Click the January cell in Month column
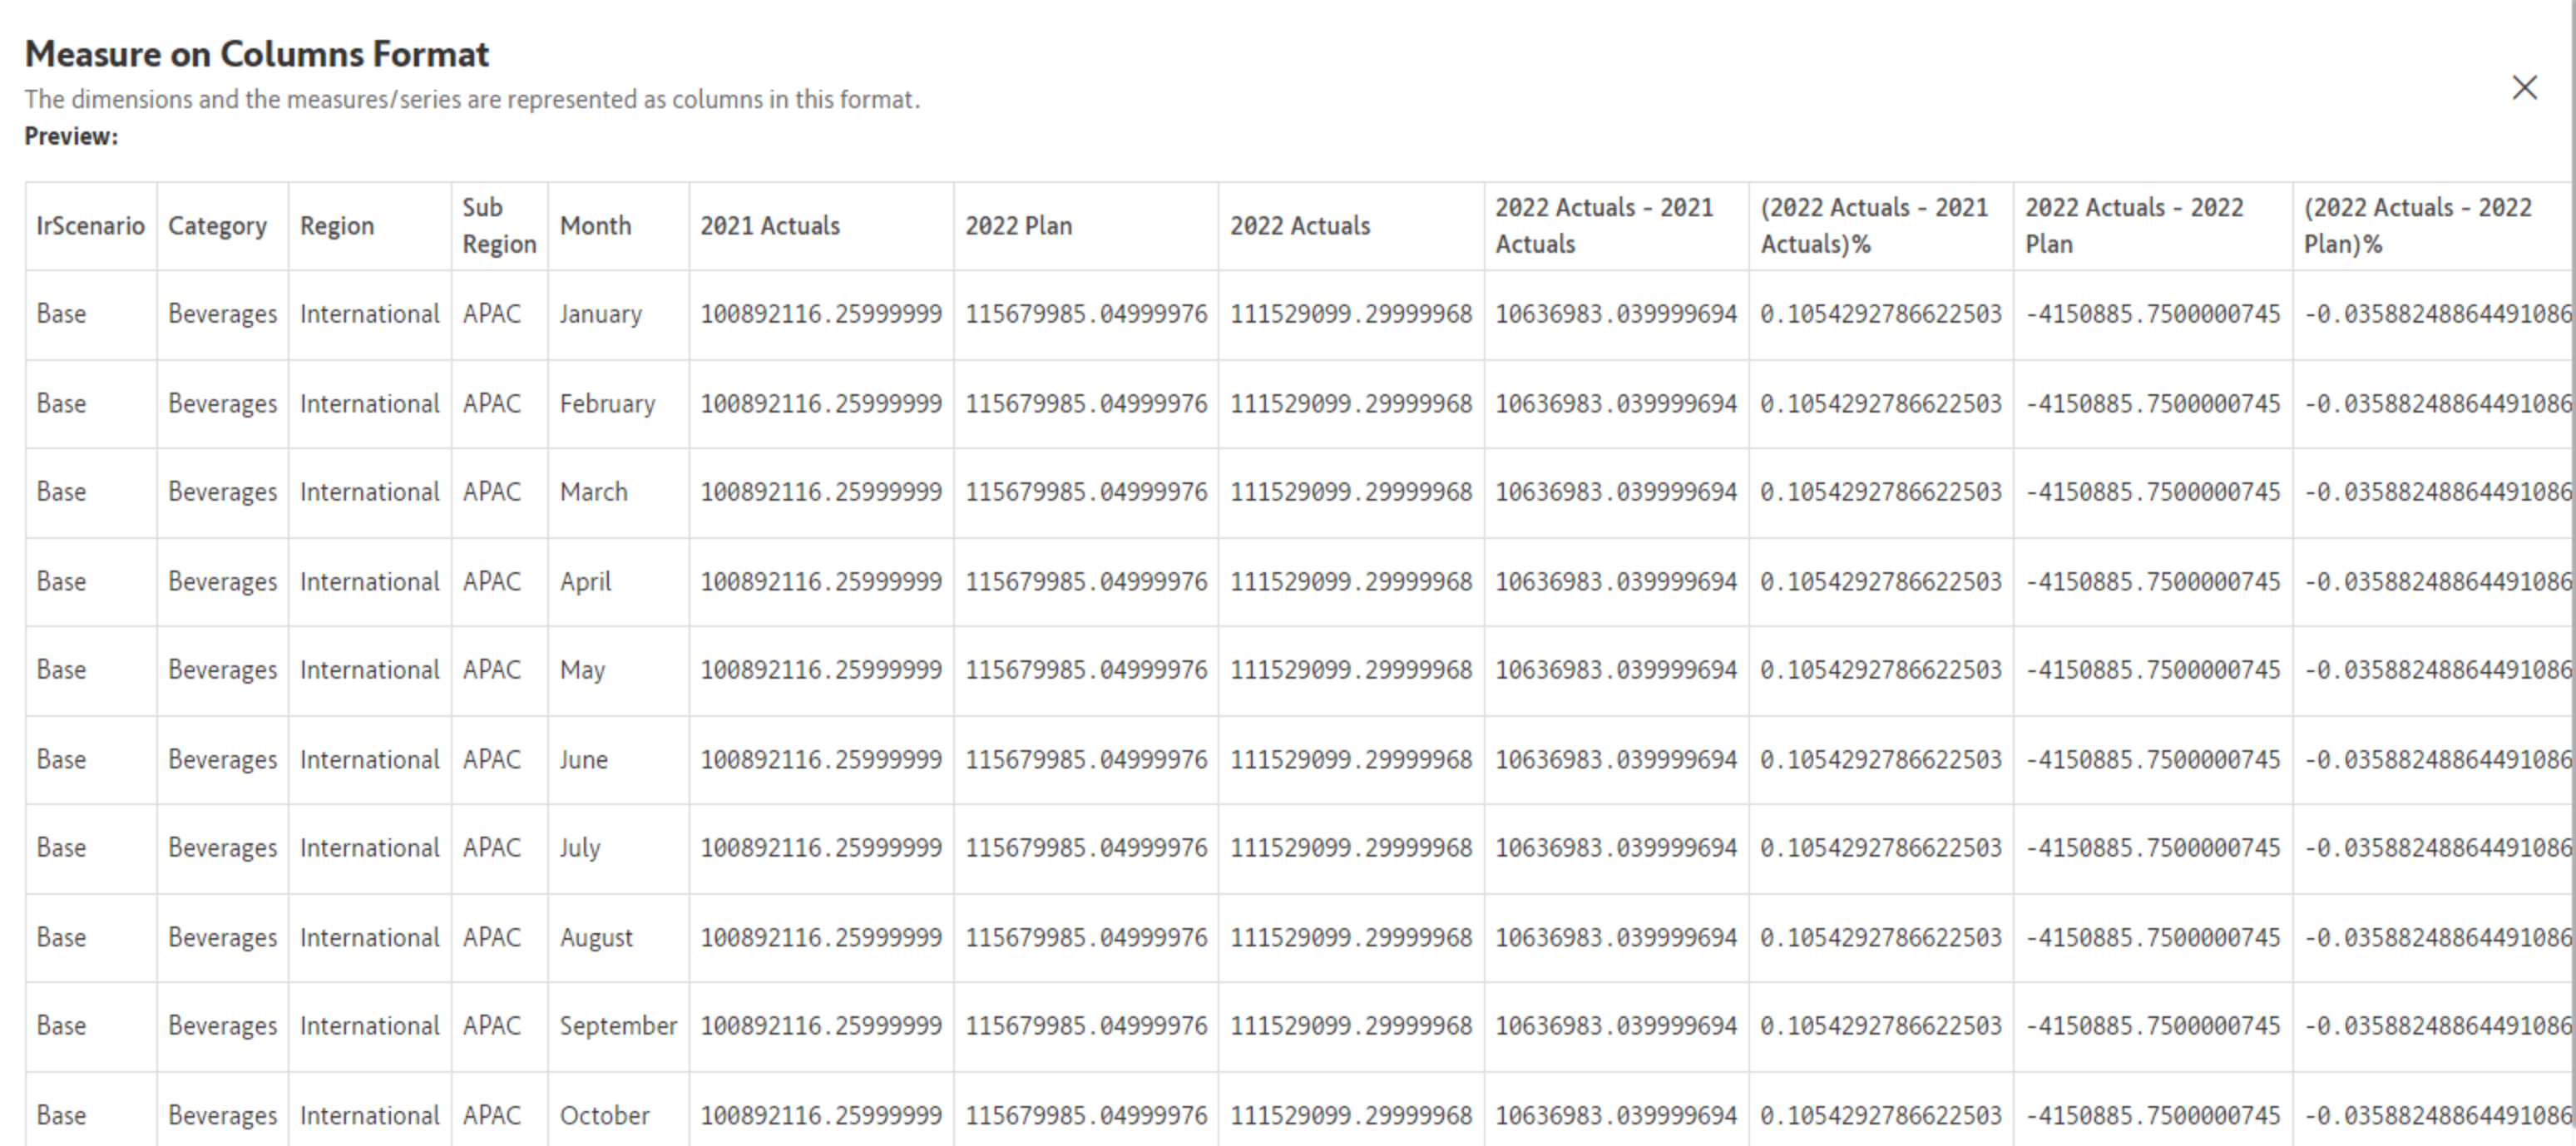 click(600, 314)
